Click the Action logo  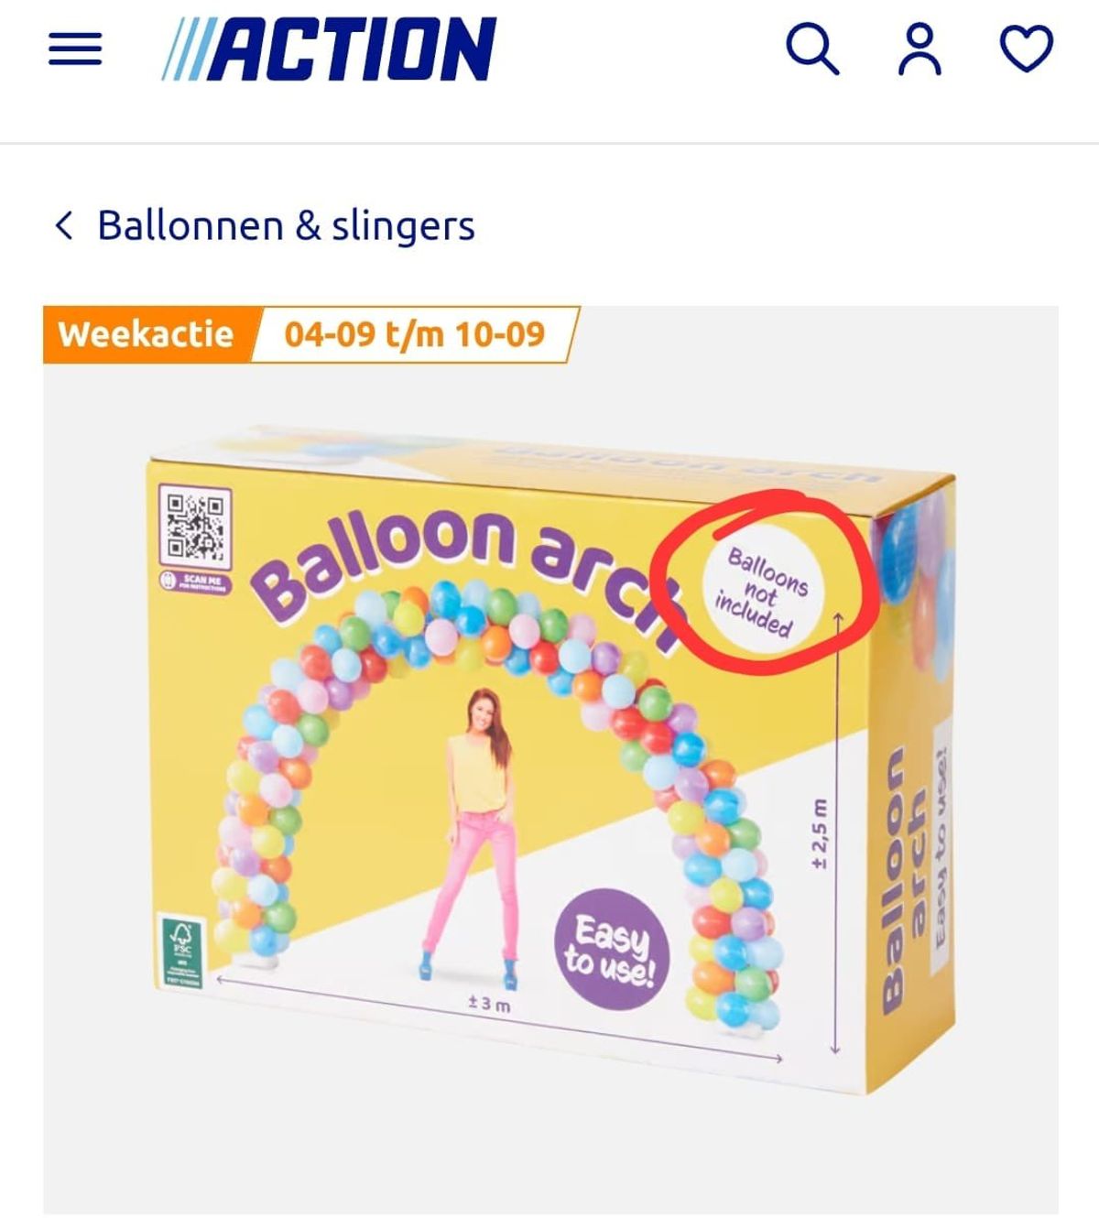click(x=329, y=49)
